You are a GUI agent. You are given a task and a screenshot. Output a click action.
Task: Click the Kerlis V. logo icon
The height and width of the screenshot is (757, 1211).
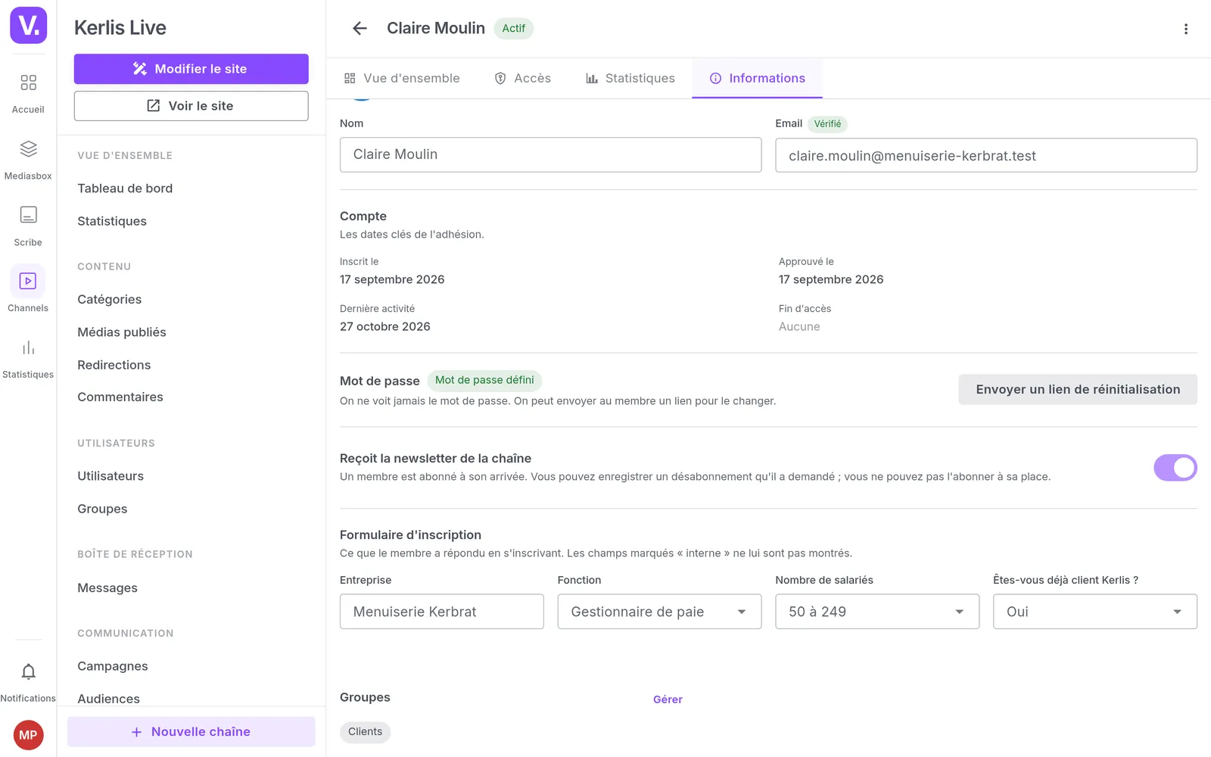(28, 25)
